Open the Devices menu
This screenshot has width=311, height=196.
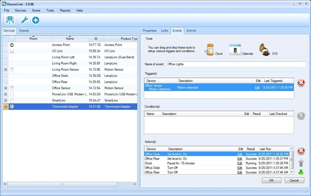pos(20,10)
